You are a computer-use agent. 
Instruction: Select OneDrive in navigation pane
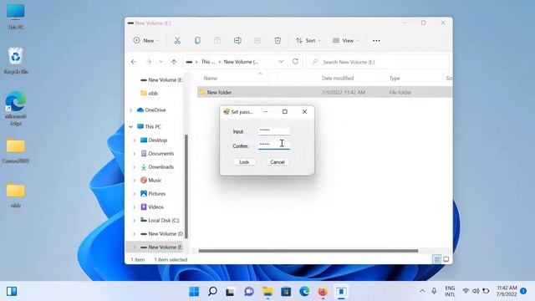click(151, 110)
